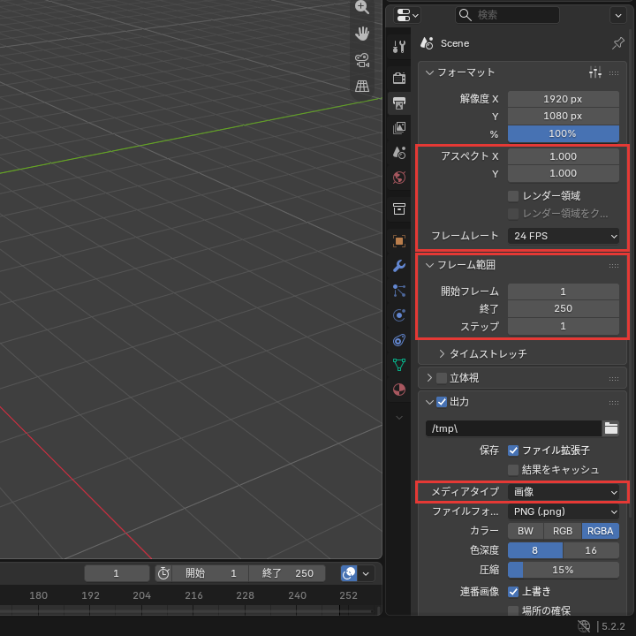The image size is (636, 636).
Task: Disable the 上書き checkbox
Action: [x=513, y=591]
